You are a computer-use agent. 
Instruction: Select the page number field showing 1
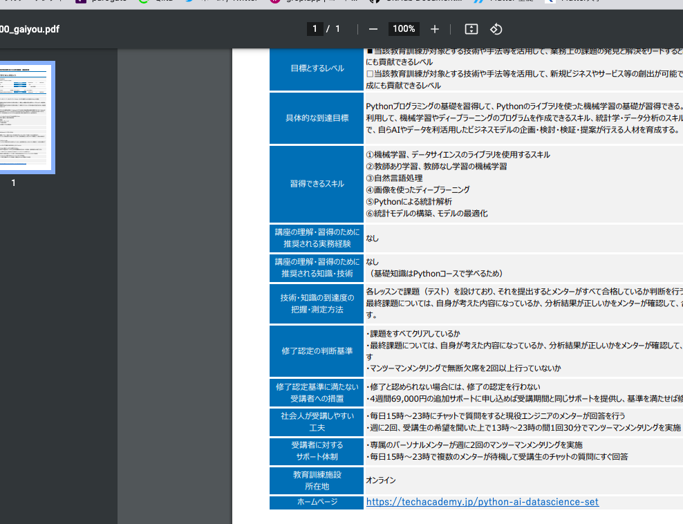[x=315, y=29]
